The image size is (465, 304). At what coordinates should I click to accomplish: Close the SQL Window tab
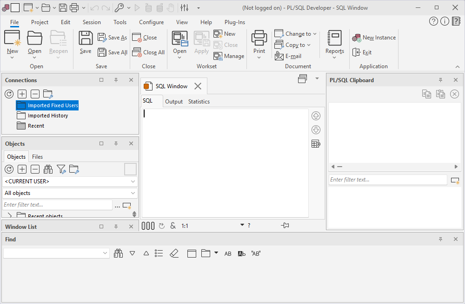[x=198, y=86]
